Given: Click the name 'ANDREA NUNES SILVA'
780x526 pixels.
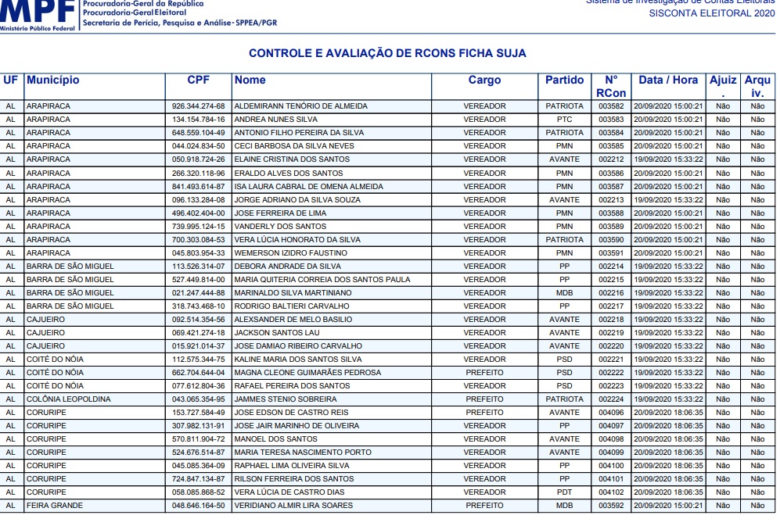Looking at the screenshot, I should 275,120.
